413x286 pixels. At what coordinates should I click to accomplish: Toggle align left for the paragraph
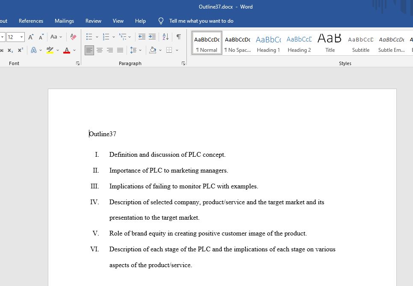tap(89, 50)
